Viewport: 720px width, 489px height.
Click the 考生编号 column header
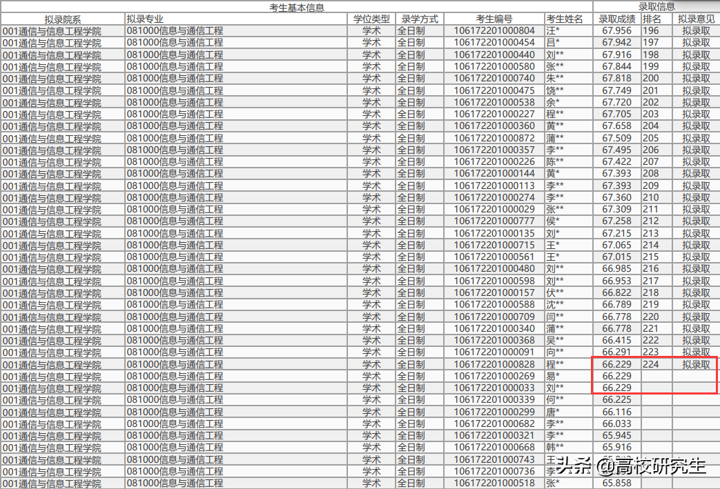(494, 19)
